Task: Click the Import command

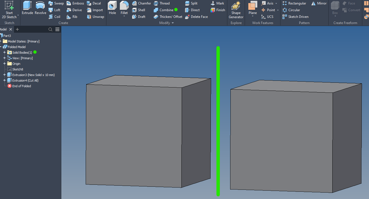Action: pos(95,10)
